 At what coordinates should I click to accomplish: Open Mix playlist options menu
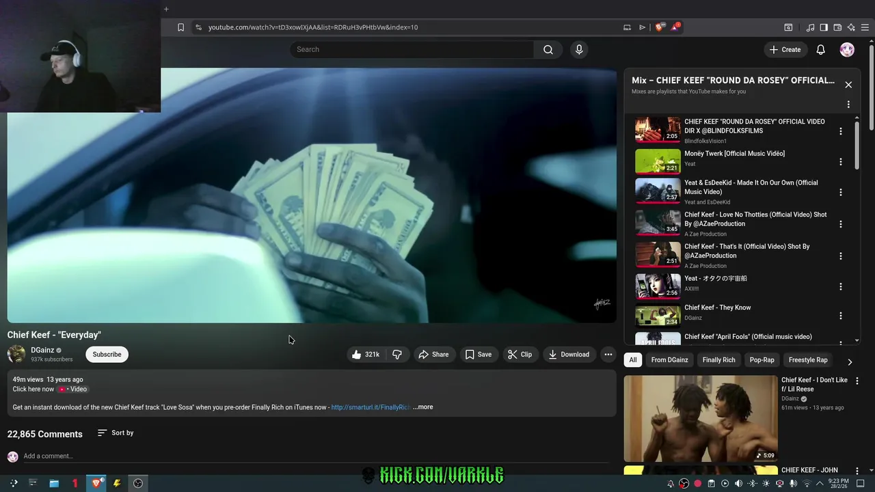click(848, 105)
